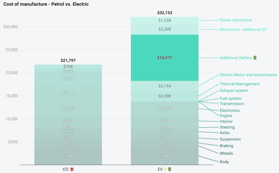Image resolution: width=279 pixels, height=173 pixels.
Task: Click the $21,797 total above ICE bar
Action: pyautogui.click(x=68, y=61)
